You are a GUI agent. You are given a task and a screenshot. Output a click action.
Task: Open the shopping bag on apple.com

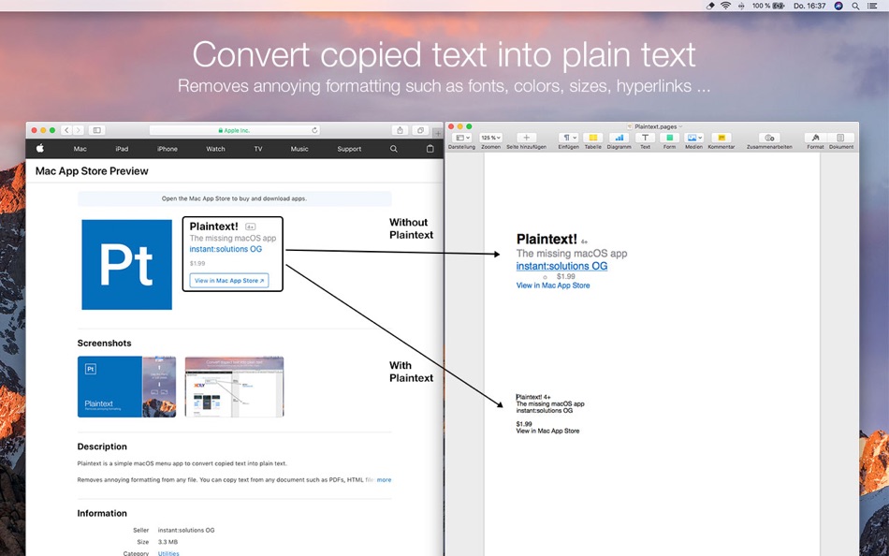coord(430,149)
